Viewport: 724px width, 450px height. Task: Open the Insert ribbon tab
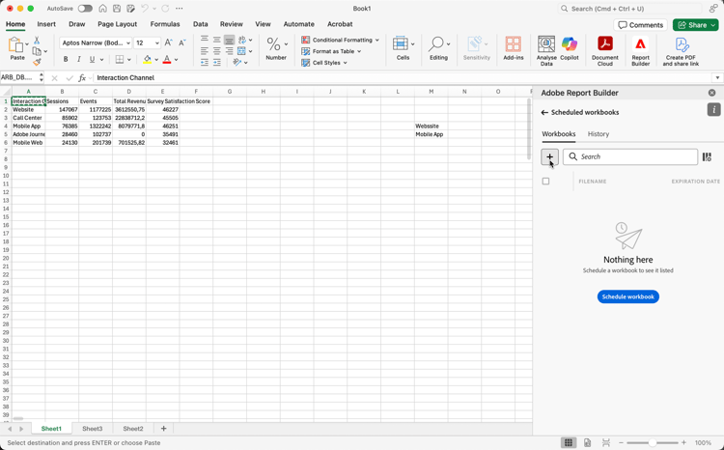(46, 24)
